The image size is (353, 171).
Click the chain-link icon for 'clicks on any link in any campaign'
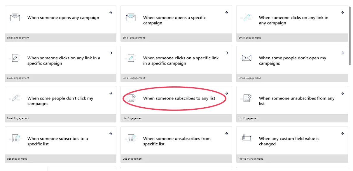247,18
